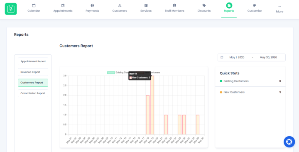Go to Customers tab label
The height and width of the screenshot is (152, 299).
120,11
